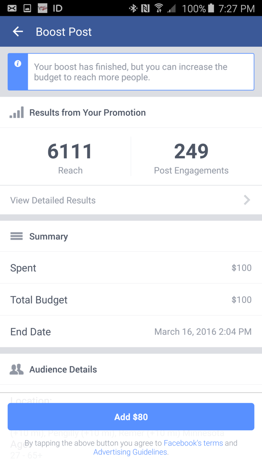
Task: Open the Advertising Guidelines link
Action: (130, 452)
